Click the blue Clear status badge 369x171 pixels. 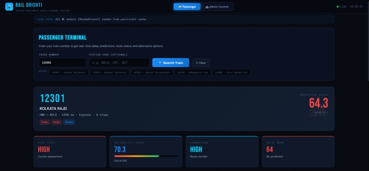click(69, 122)
